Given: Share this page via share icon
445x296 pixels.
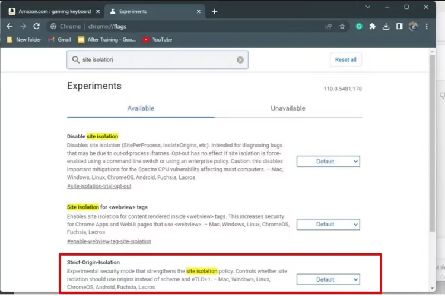Looking at the screenshot, I should [x=329, y=26].
